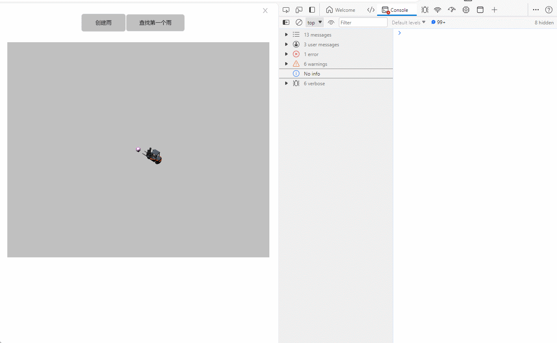557x343 pixels.
Task: Open the Application panel icon
Action: [x=480, y=10]
